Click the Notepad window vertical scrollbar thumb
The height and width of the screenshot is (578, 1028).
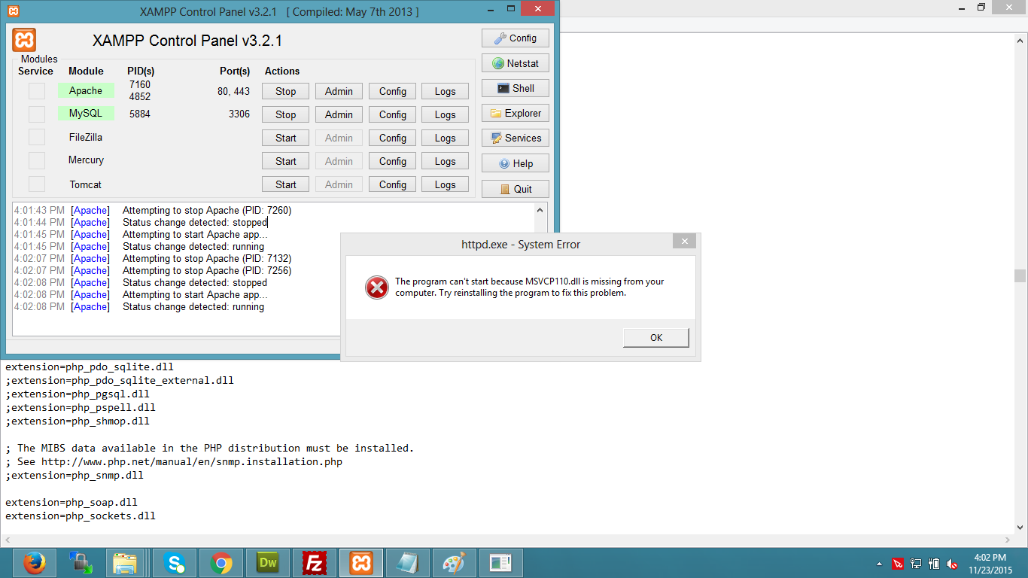click(1020, 275)
